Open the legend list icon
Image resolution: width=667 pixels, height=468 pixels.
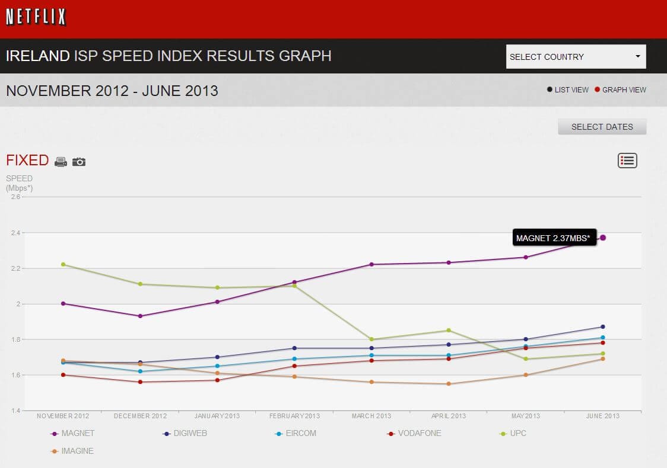click(x=627, y=161)
